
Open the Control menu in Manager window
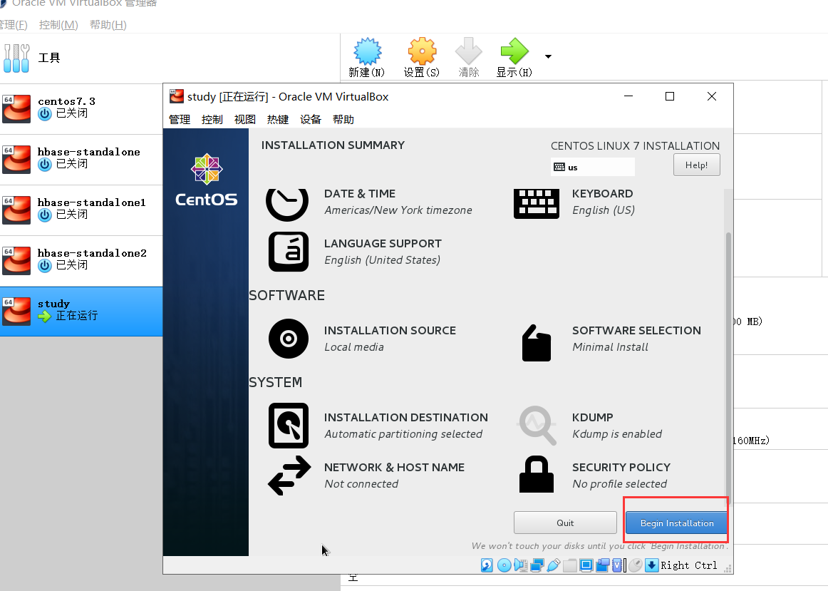tap(58, 25)
